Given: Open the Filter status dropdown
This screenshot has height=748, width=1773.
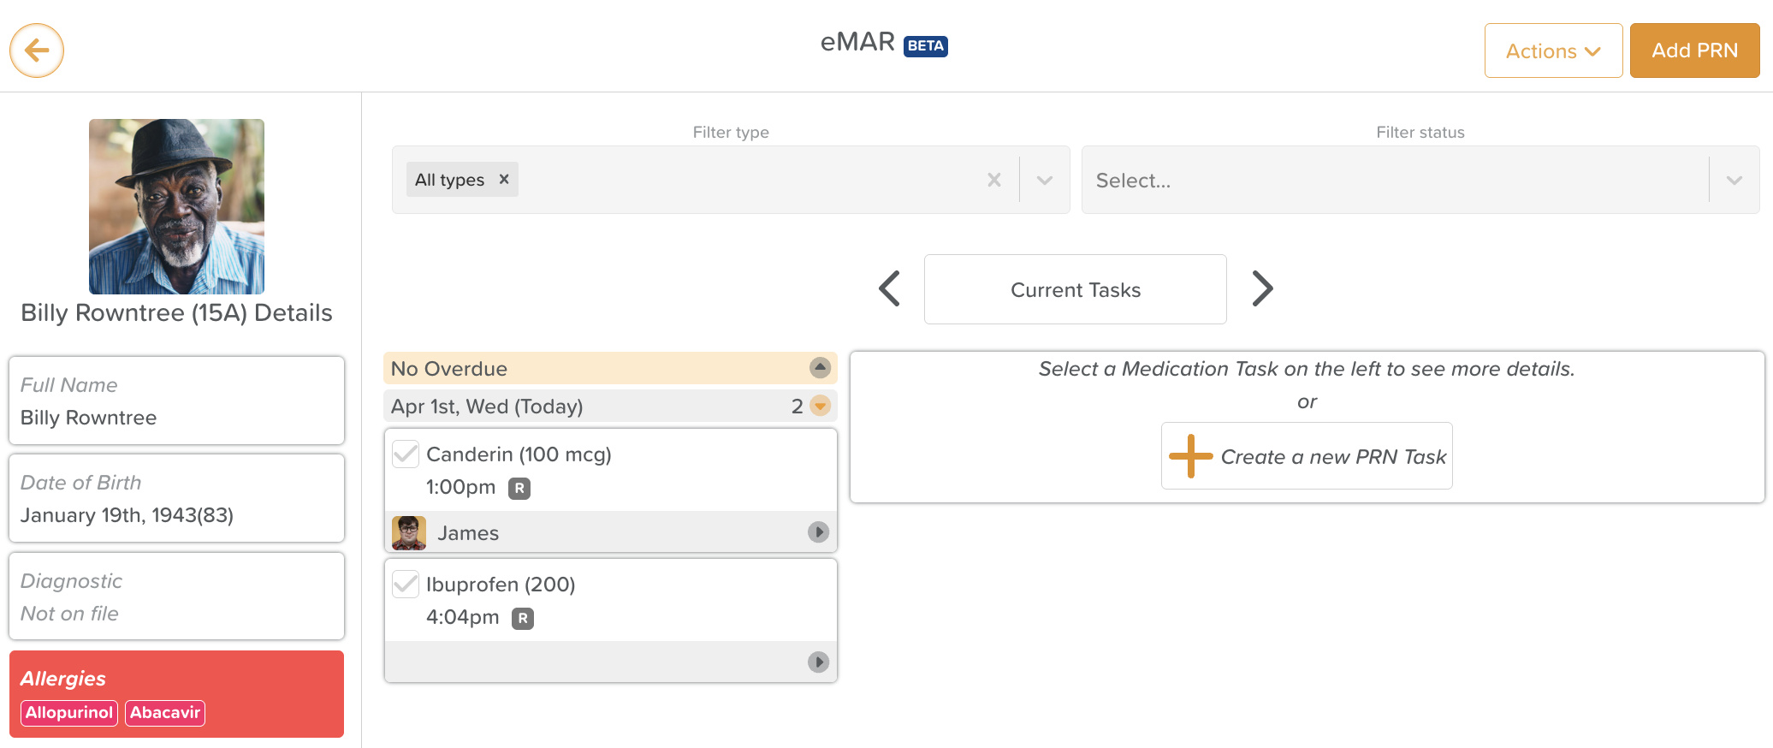Looking at the screenshot, I should pyautogui.click(x=1734, y=180).
